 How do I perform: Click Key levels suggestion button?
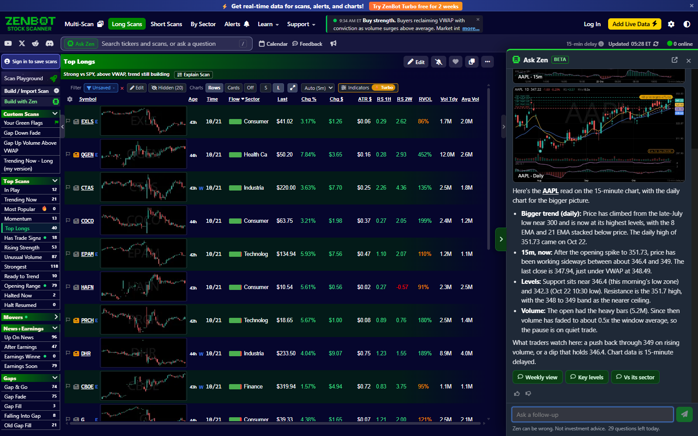click(586, 377)
